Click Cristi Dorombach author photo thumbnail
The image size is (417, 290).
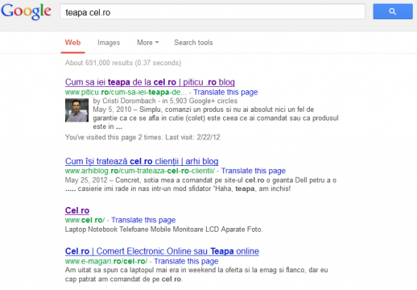click(x=76, y=110)
